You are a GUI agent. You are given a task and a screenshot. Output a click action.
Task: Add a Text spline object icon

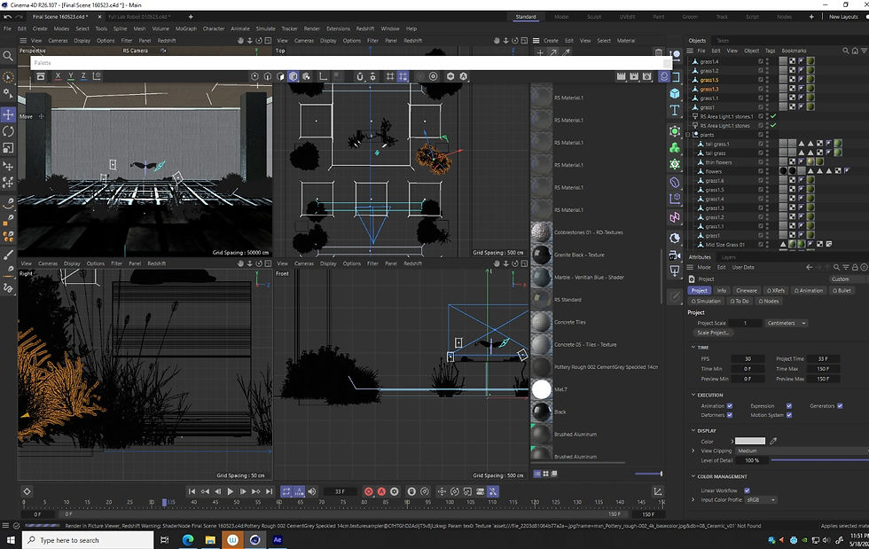tap(675, 110)
